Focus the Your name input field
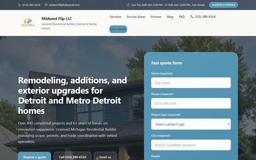The image size is (256, 160). (191, 83)
